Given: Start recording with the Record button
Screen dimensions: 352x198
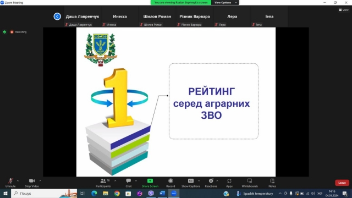Looking at the screenshot, I should pyautogui.click(x=170, y=183).
